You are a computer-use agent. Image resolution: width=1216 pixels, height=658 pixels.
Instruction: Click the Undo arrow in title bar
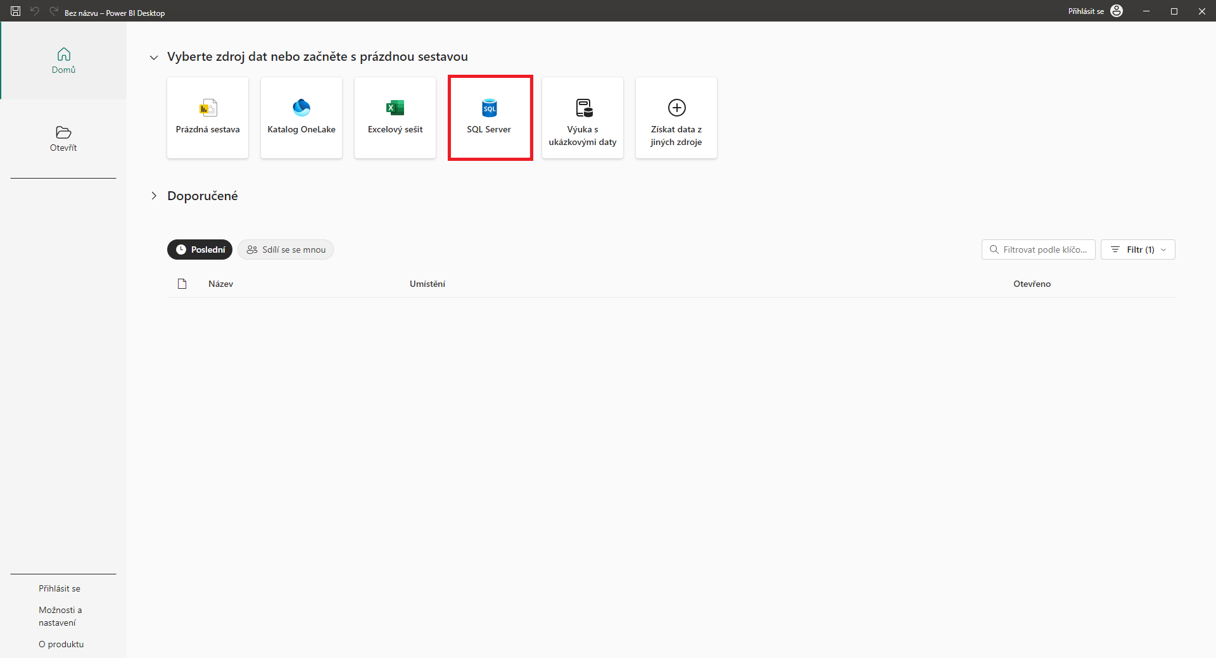pos(35,11)
